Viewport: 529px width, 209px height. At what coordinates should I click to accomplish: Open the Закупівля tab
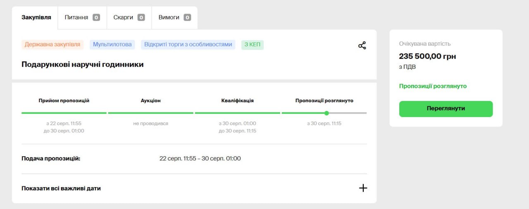click(36, 17)
